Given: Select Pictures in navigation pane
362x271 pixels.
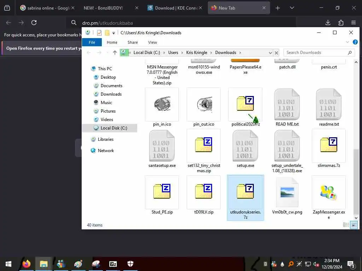Looking at the screenshot, I should [x=108, y=111].
